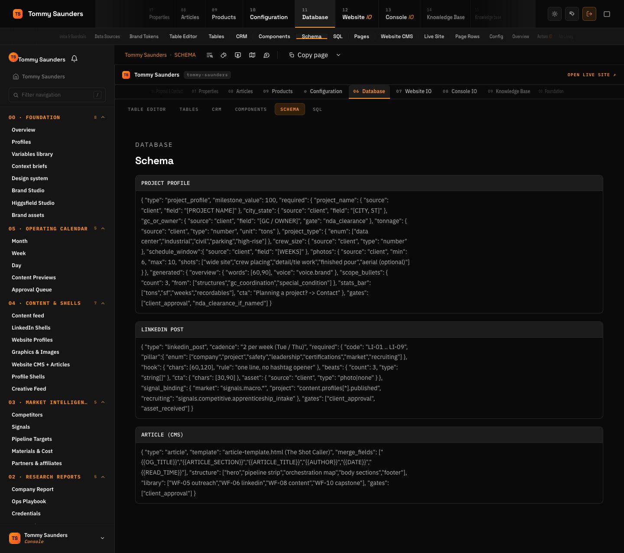This screenshot has width=624, height=553.
Task: Click the presentation play icon
Action: coord(238,55)
